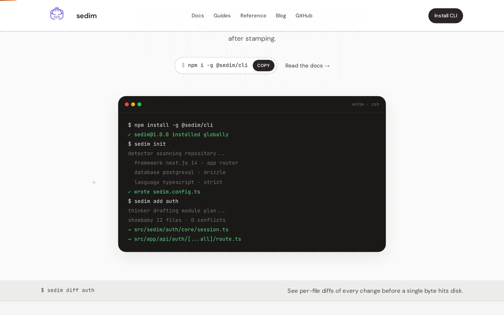504x315 pixels.
Task: Click the sedim logo icon
Action: [x=57, y=14]
